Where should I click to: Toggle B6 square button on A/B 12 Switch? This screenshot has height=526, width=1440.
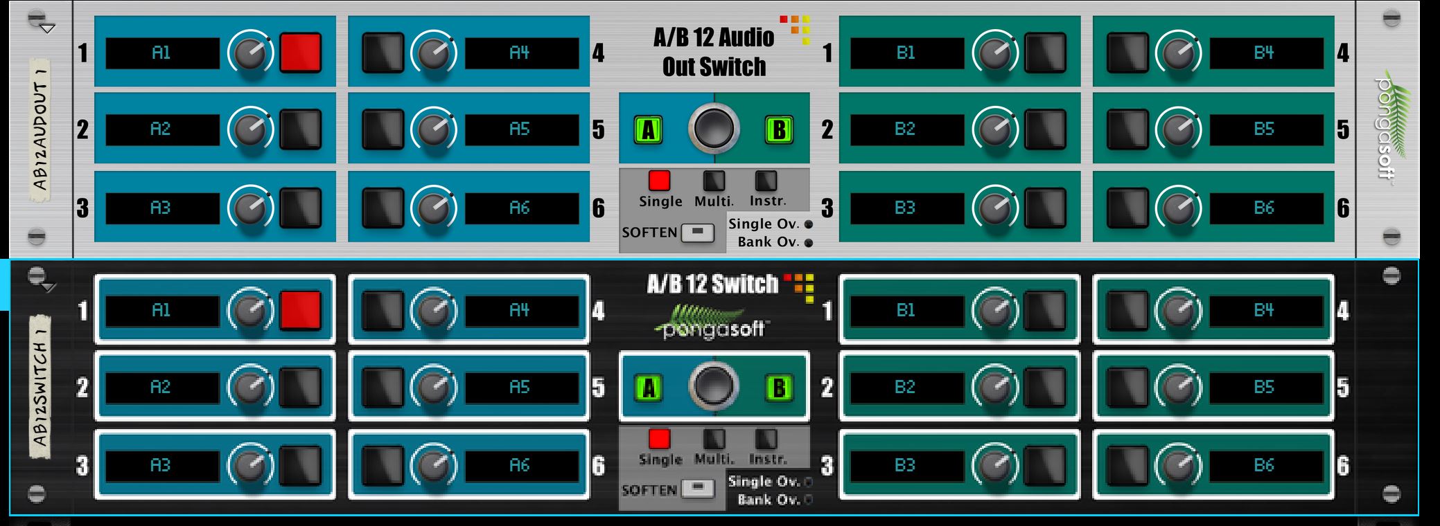click(x=1128, y=465)
